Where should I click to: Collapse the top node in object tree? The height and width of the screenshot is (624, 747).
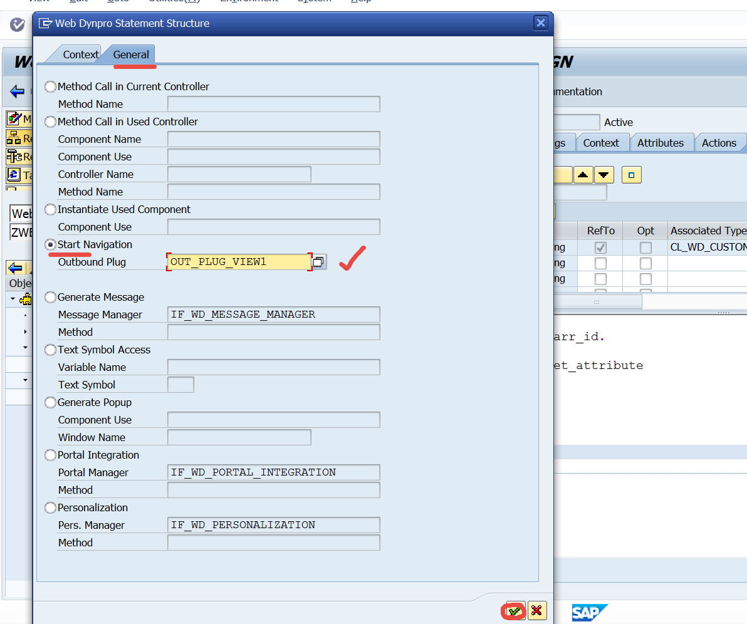click(13, 299)
